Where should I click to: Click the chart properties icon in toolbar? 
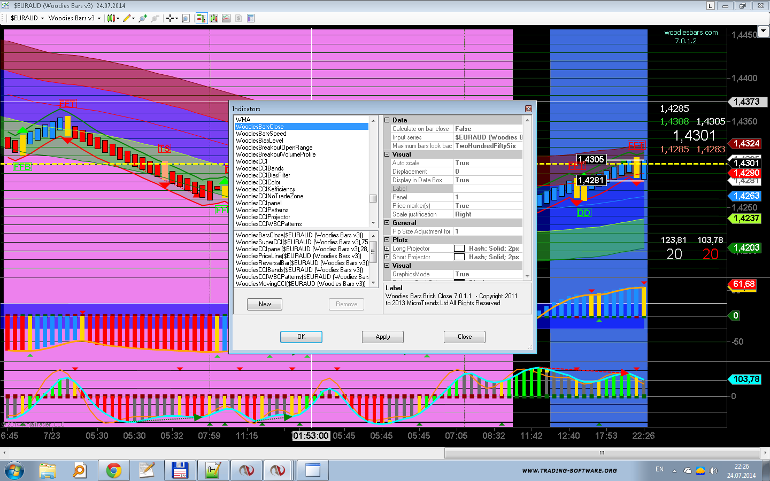click(x=250, y=18)
